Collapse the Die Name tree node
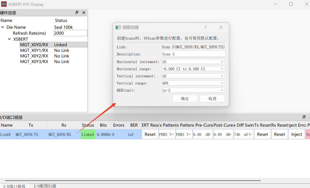Viewport: 310px width, 188px height. point(3,27)
